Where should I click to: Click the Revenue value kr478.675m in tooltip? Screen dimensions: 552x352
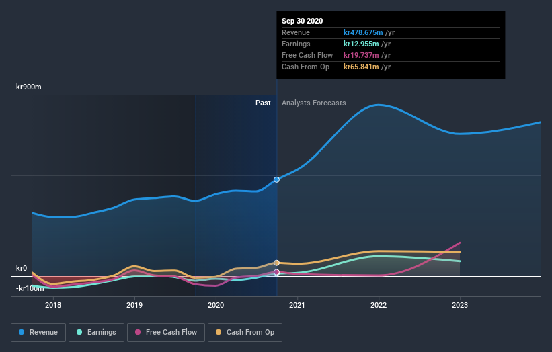pyautogui.click(x=363, y=32)
